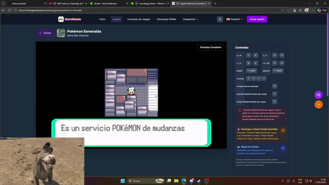Click the ESP LAA input language indicator
Viewport: 329px width, 185px height.
pyautogui.click(x=300, y=181)
